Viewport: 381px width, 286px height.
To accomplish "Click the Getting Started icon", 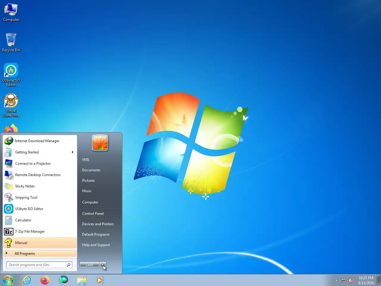I will (x=9, y=152).
